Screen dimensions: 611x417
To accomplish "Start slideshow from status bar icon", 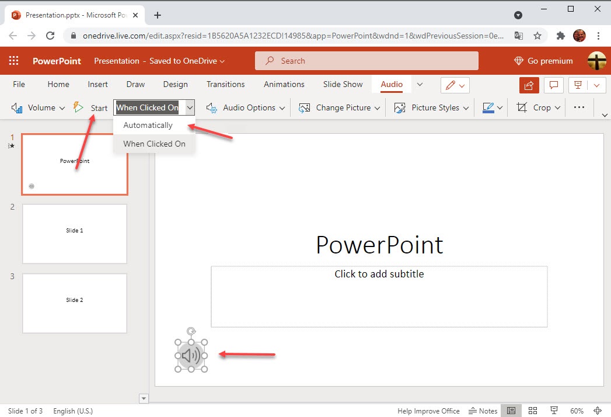I will point(554,411).
